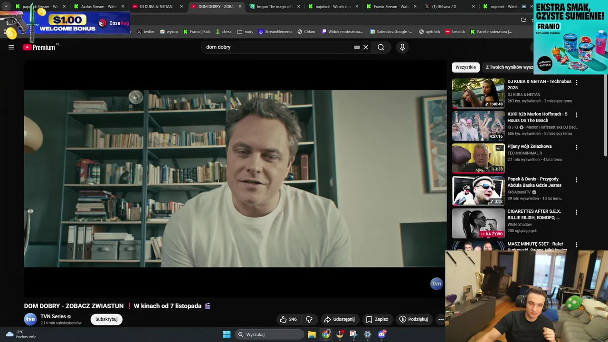The image size is (608, 342).
Task: Switch to pajalock - Watch clips tab
Action: click(x=335, y=7)
